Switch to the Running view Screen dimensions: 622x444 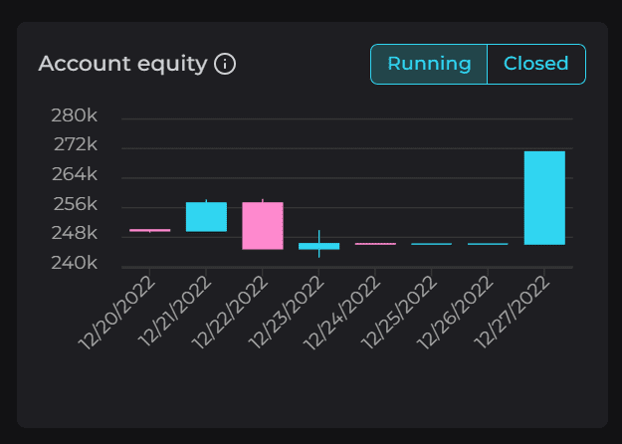(429, 64)
